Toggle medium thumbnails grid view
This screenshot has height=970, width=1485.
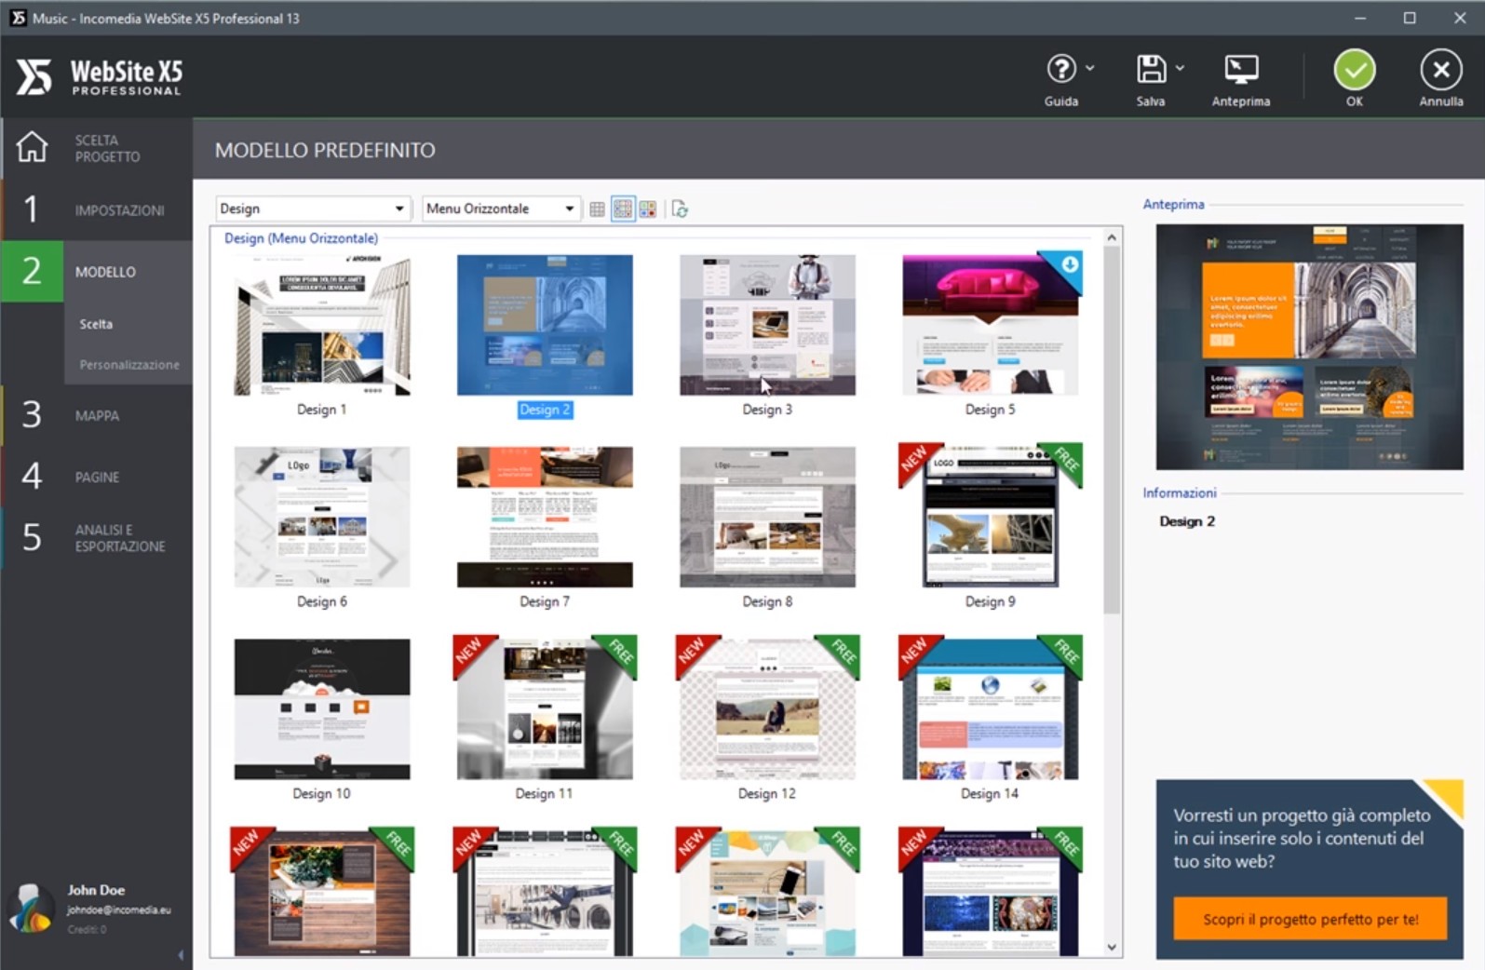623,209
